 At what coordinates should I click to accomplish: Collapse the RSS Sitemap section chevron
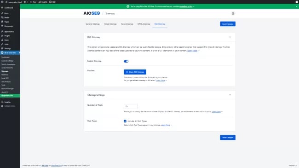230,37
